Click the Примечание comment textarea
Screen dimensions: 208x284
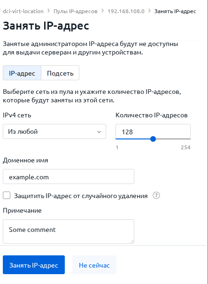click(69, 231)
